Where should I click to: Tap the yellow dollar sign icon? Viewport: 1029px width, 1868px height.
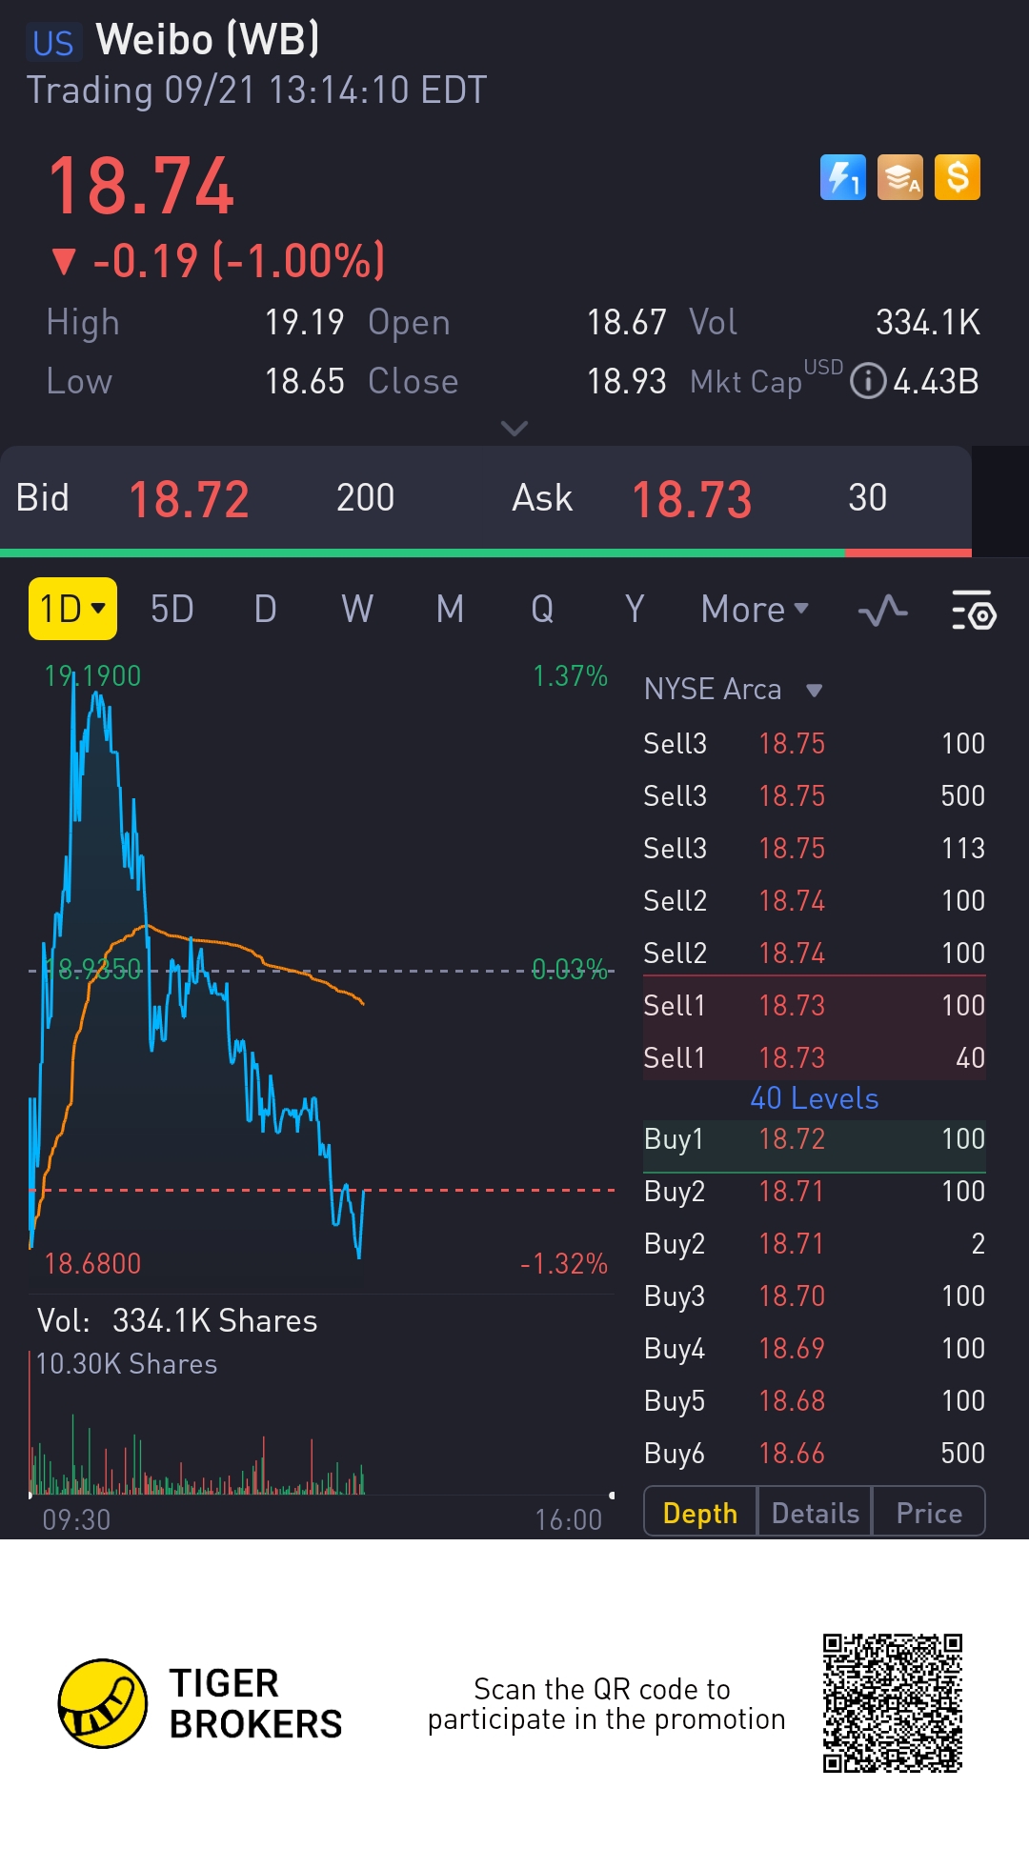coord(958,177)
